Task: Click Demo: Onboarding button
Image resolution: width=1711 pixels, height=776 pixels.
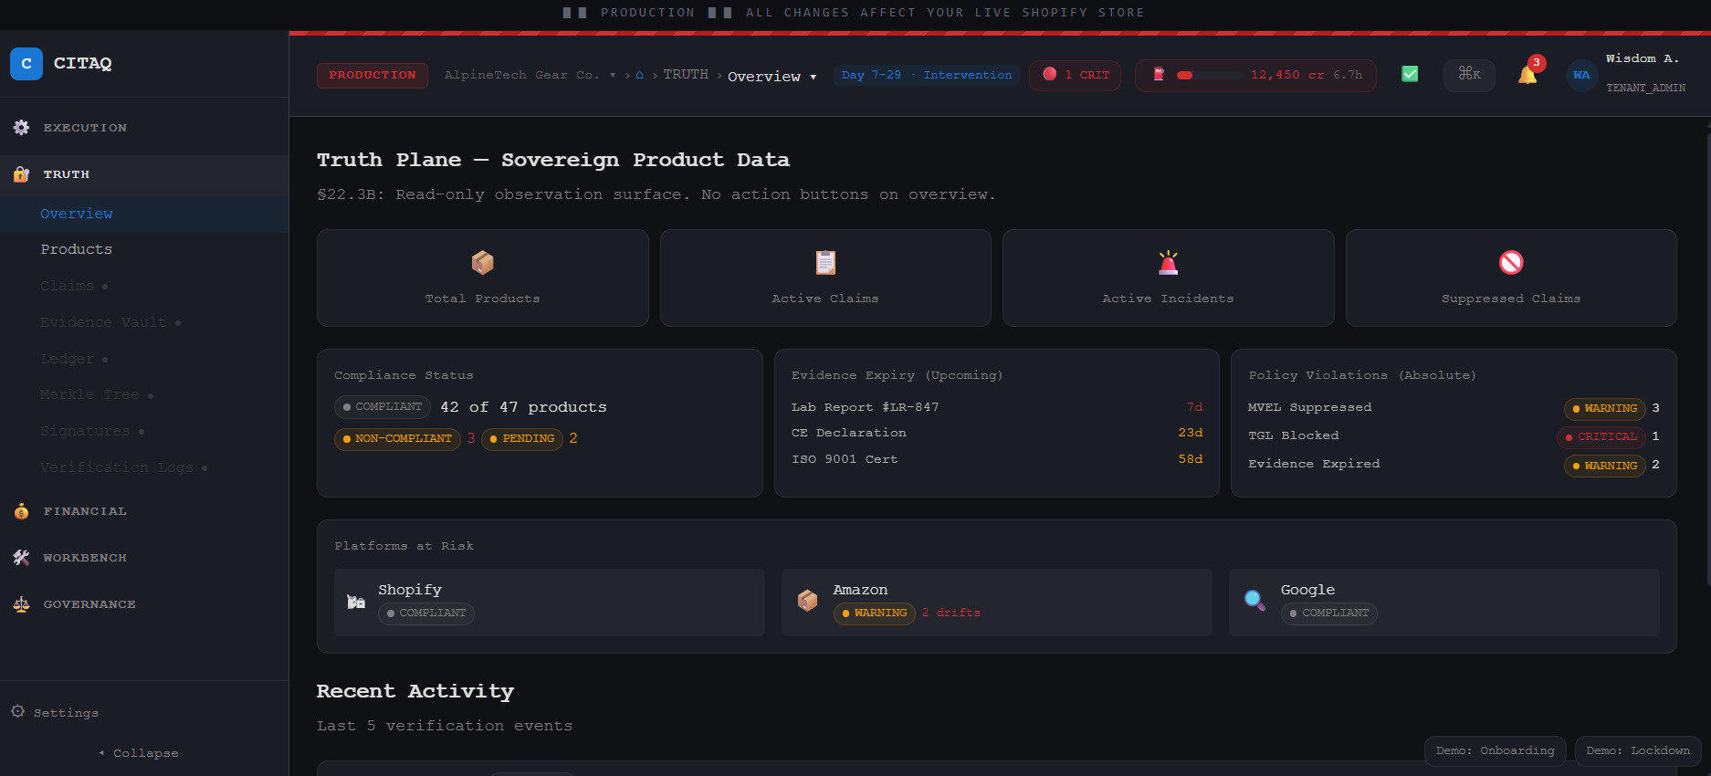Action: click(1495, 750)
